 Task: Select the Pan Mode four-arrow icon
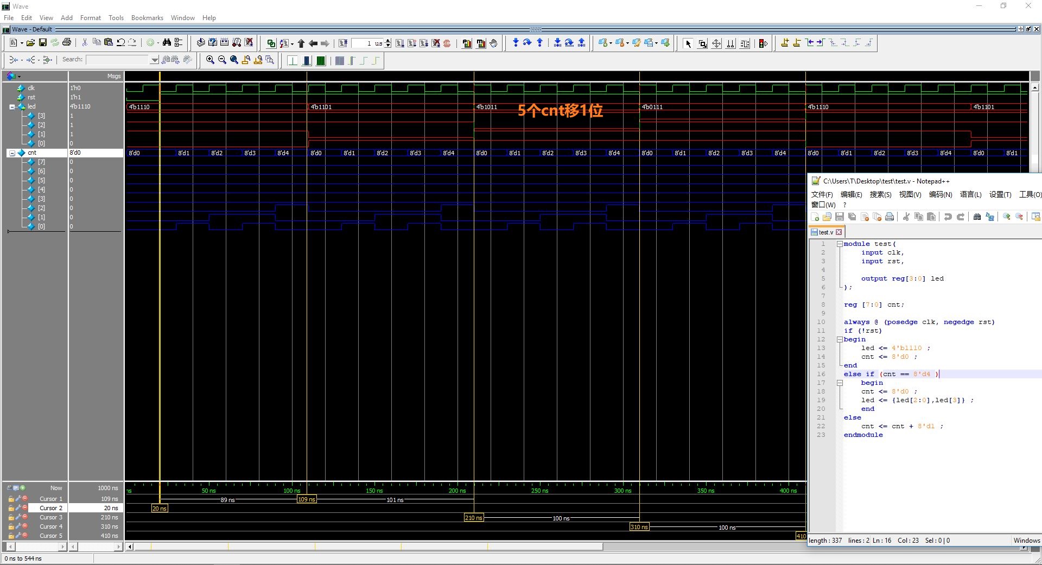716,43
